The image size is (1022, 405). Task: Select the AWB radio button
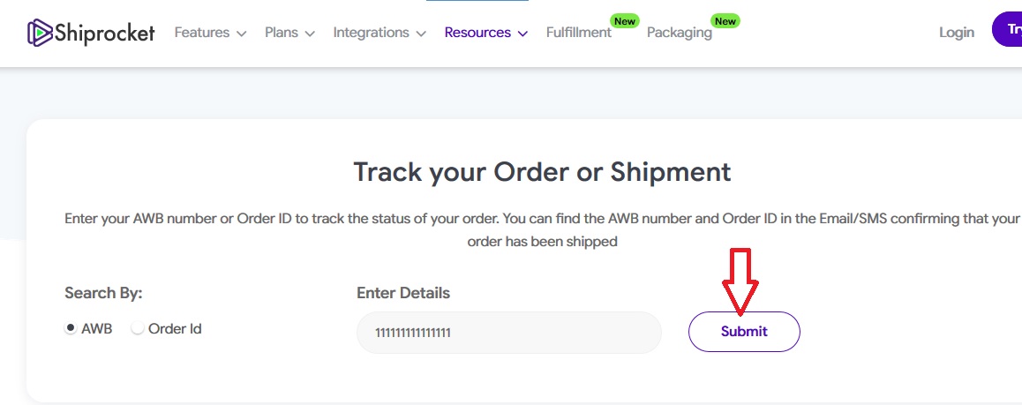[71, 328]
